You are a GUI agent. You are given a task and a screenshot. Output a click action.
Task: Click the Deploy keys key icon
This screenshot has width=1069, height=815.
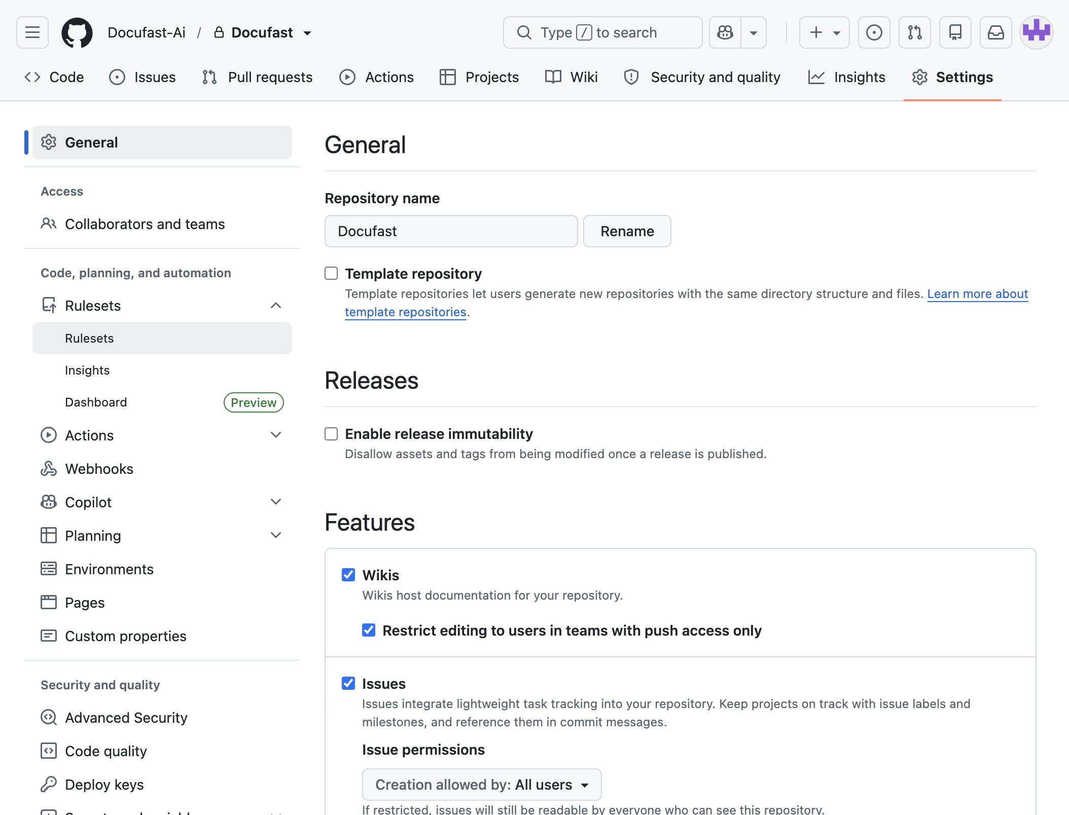point(49,784)
